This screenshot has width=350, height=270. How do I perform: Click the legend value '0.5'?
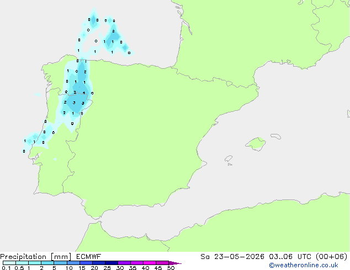[19, 268]
